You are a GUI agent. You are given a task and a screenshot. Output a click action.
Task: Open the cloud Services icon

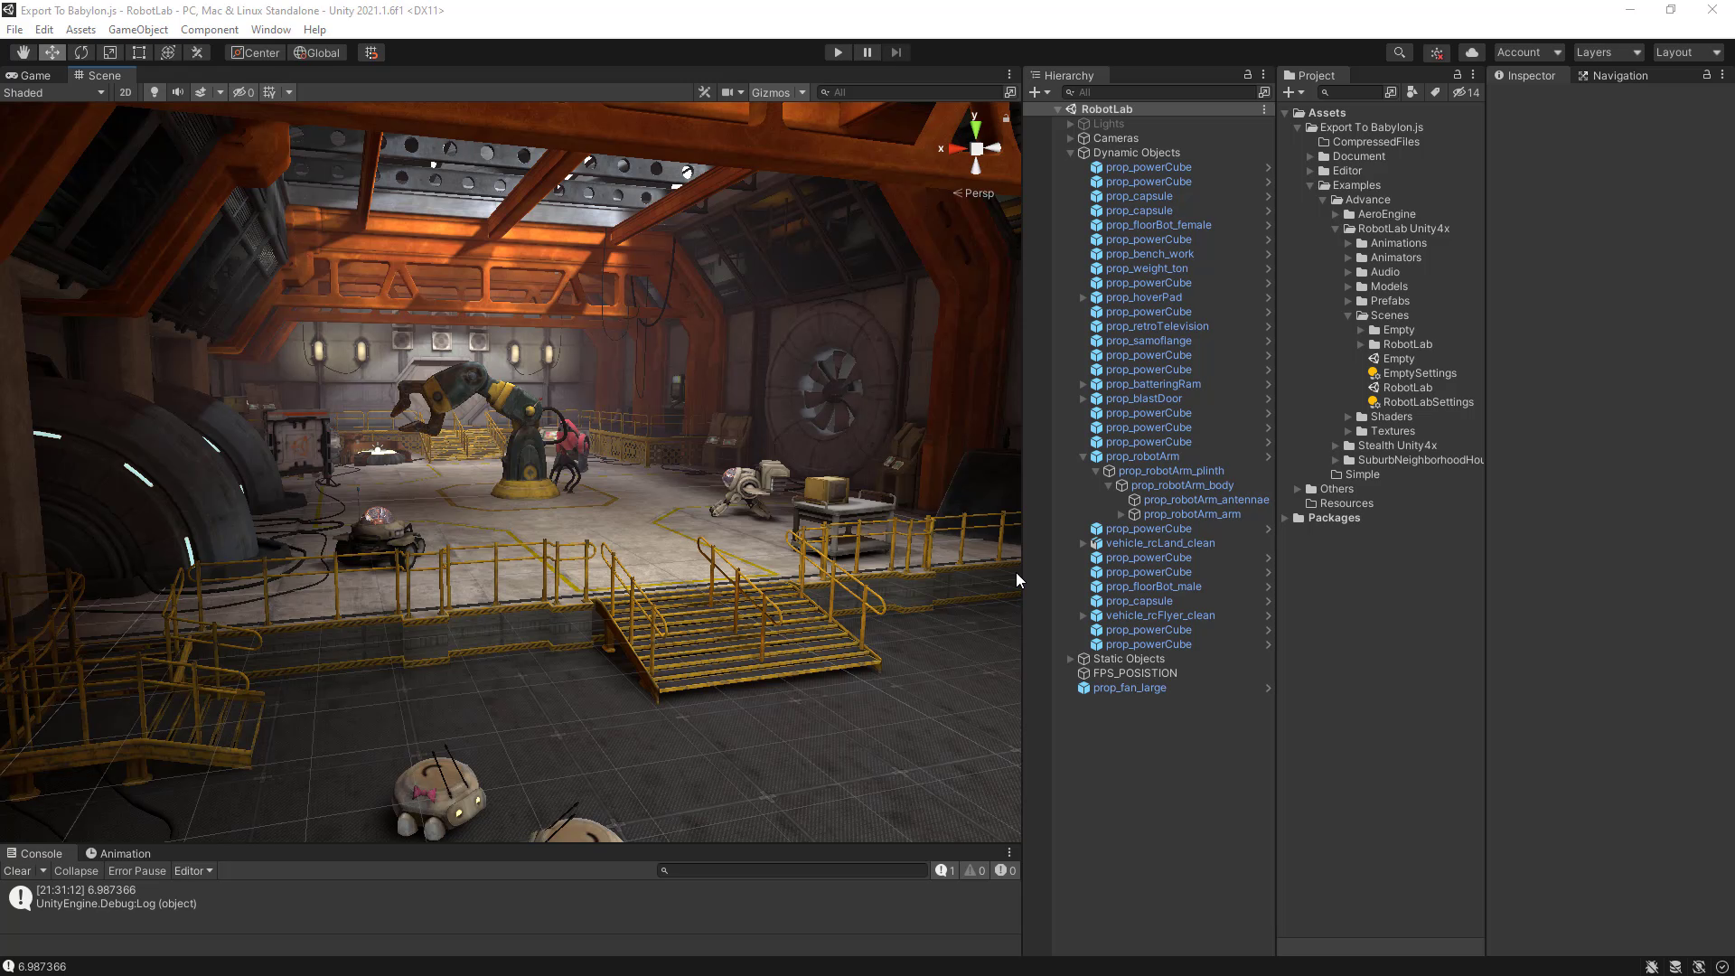pos(1471,52)
